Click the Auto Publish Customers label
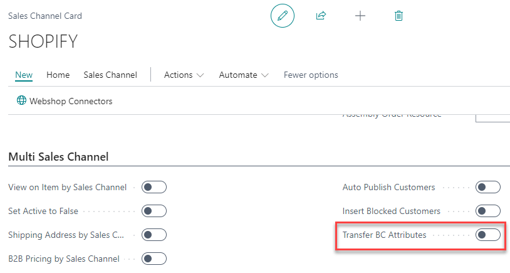 pos(388,187)
